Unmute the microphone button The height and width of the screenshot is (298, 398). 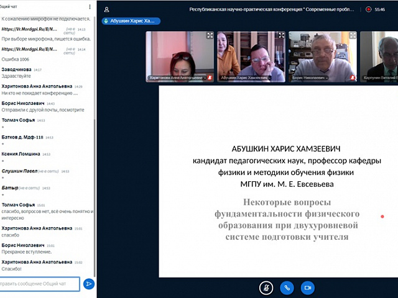point(266,287)
